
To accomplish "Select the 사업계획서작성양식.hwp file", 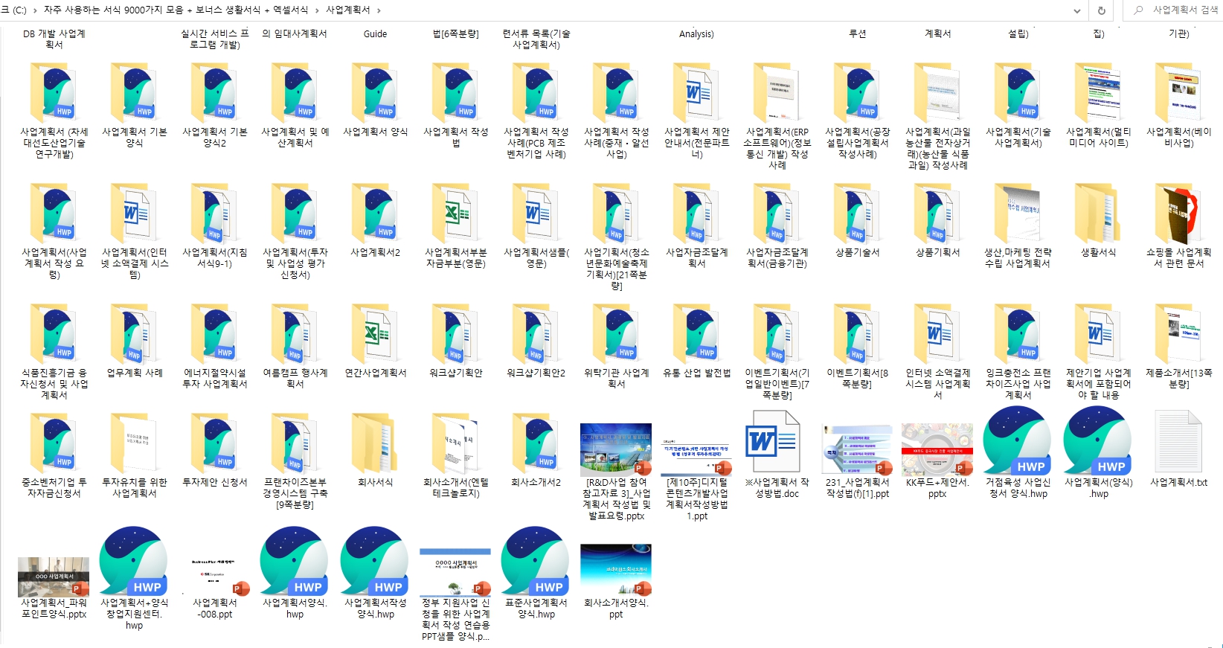I will (x=375, y=562).
